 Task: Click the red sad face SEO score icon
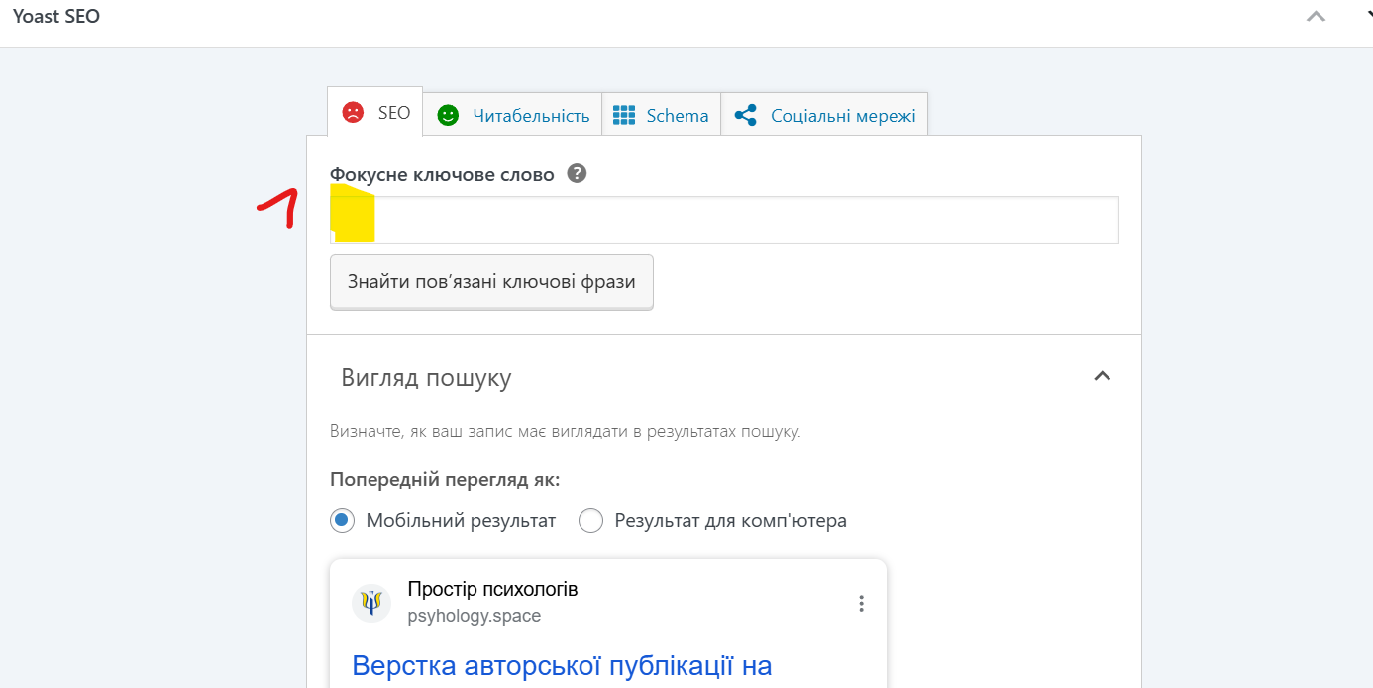pos(353,113)
